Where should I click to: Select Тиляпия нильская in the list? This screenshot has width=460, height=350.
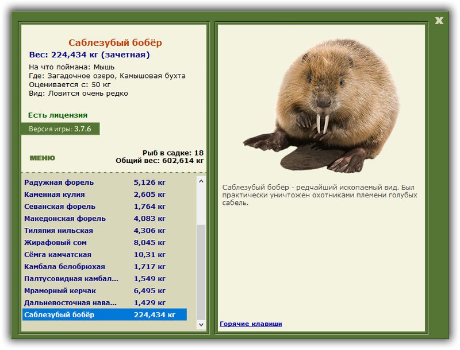(105, 230)
